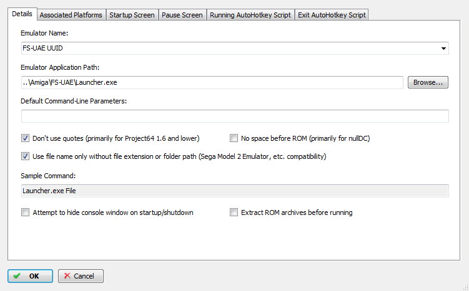Expand the Emulator Name dropdown arrow

tap(443, 49)
